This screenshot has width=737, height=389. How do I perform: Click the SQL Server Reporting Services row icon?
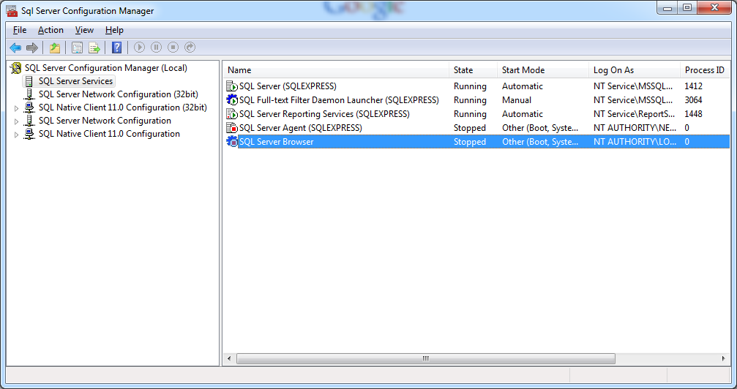click(232, 113)
